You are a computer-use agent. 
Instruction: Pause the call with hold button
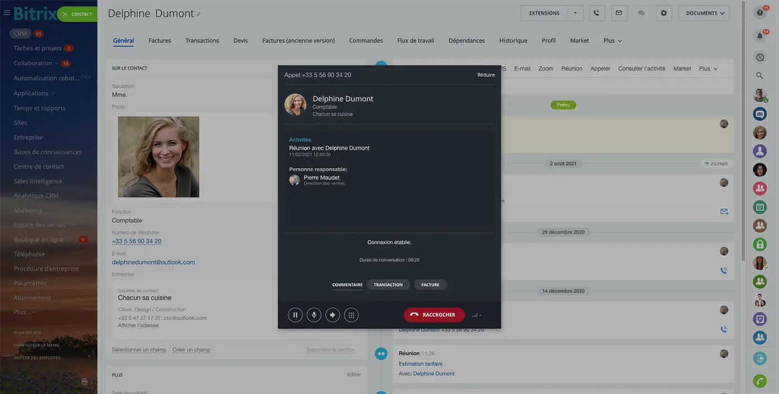click(295, 315)
